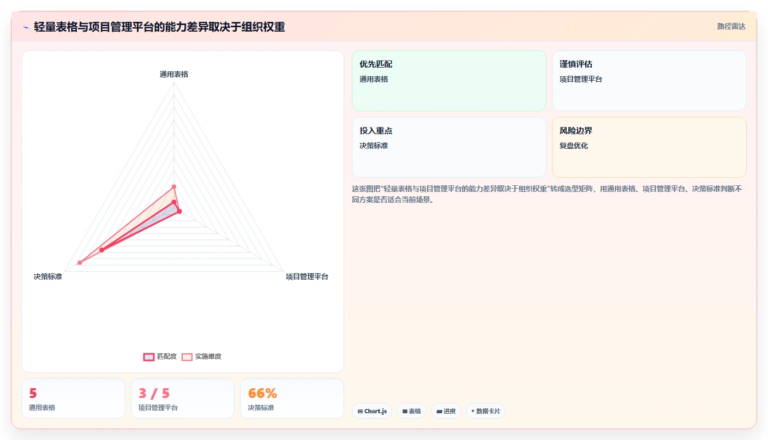Click the stat card showing 3 / 5
The height and width of the screenshot is (440, 768).
click(x=183, y=399)
